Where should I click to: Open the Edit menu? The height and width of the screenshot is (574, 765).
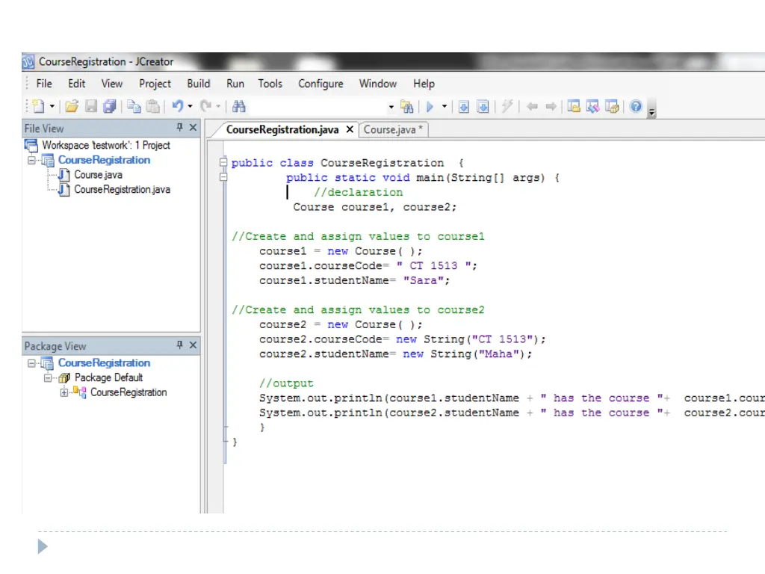77,84
